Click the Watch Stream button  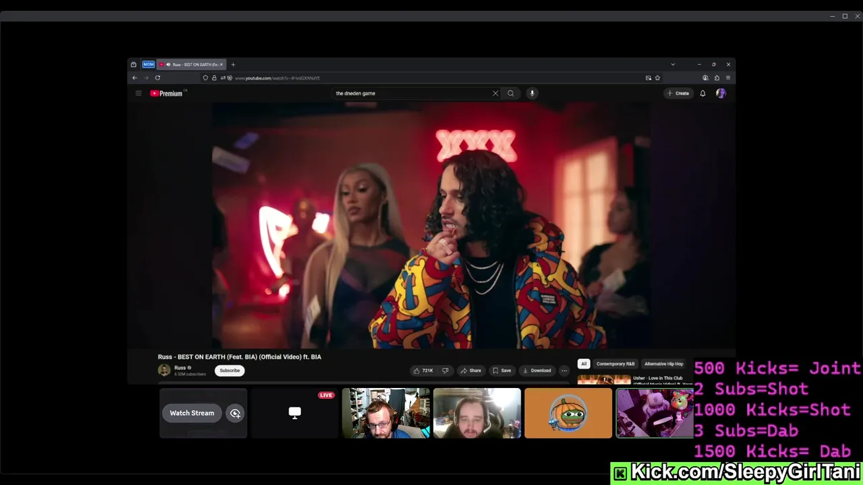192,413
